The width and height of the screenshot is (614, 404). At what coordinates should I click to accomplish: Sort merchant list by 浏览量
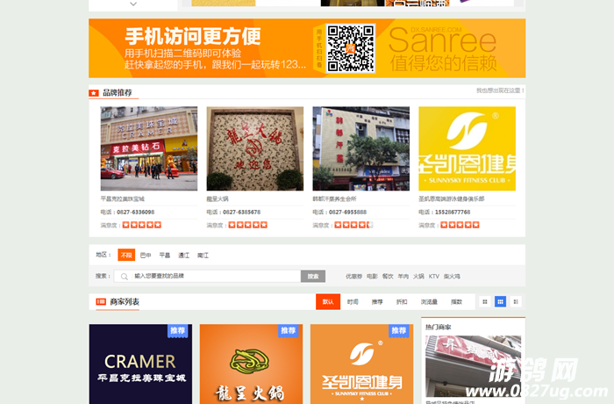[x=429, y=301]
